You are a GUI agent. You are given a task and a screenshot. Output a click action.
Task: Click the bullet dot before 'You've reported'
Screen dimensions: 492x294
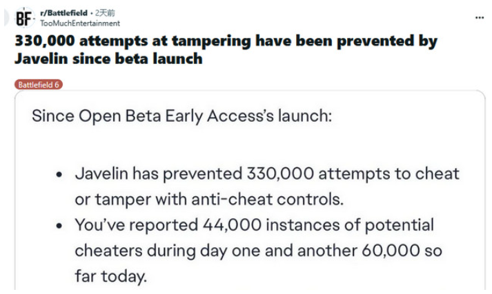tap(59, 226)
